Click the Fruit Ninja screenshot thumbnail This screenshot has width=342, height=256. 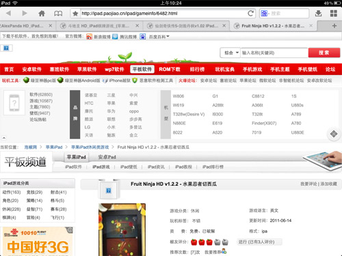coord(122,229)
